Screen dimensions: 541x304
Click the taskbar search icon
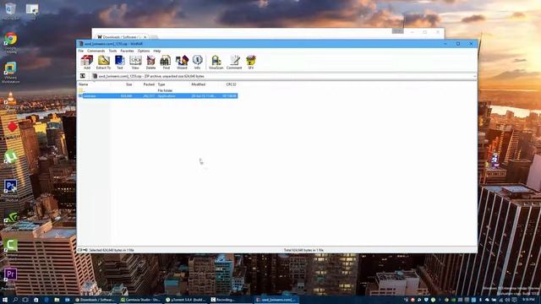coord(15,300)
